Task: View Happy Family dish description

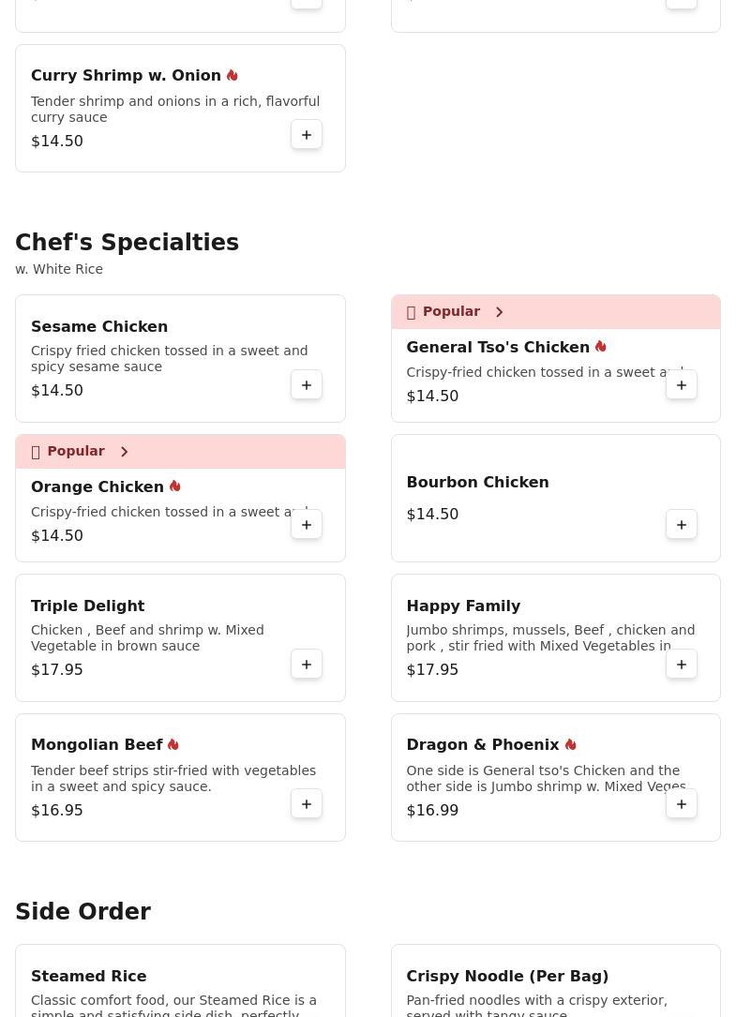Action: (x=550, y=637)
